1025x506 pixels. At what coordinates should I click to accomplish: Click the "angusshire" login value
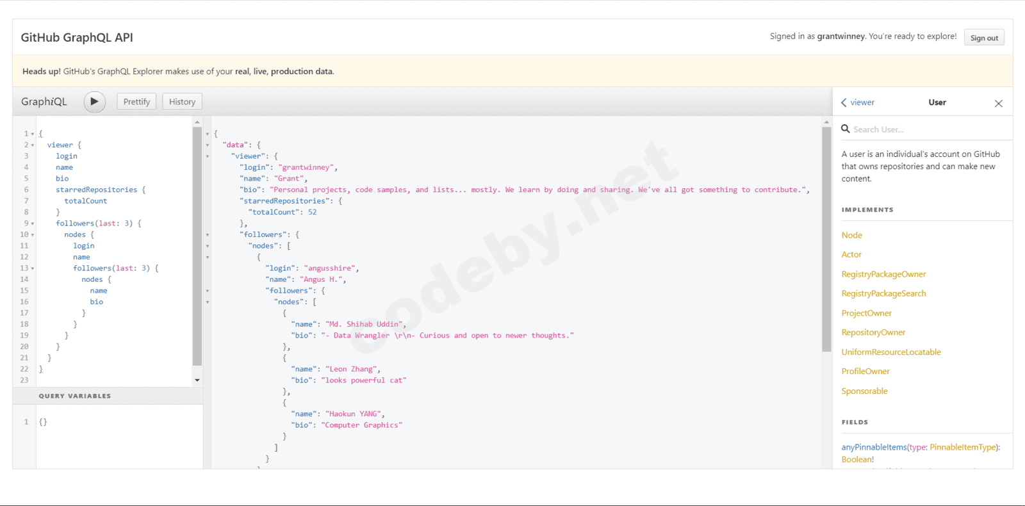pyautogui.click(x=329, y=268)
